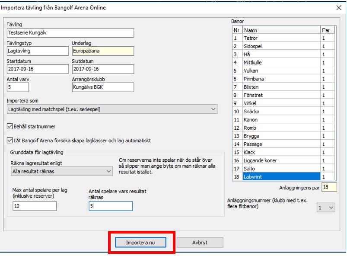This screenshot has height=256, width=347.
Task: Focus the Startdatum field
Action: click(38, 69)
